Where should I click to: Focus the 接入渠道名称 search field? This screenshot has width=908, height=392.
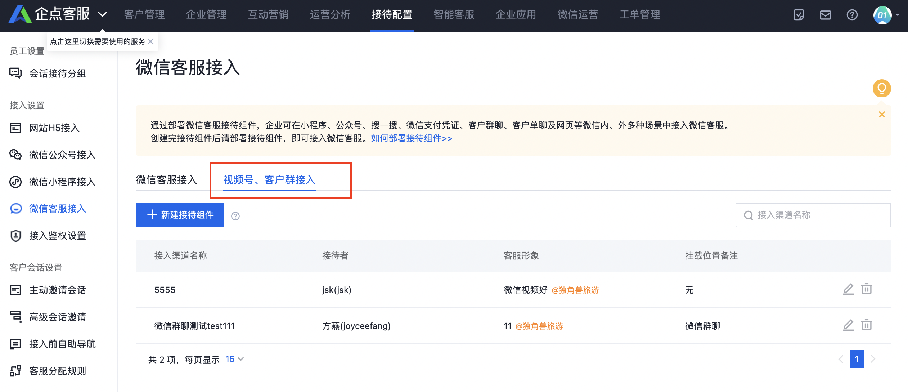pyautogui.click(x=813, y=215)
